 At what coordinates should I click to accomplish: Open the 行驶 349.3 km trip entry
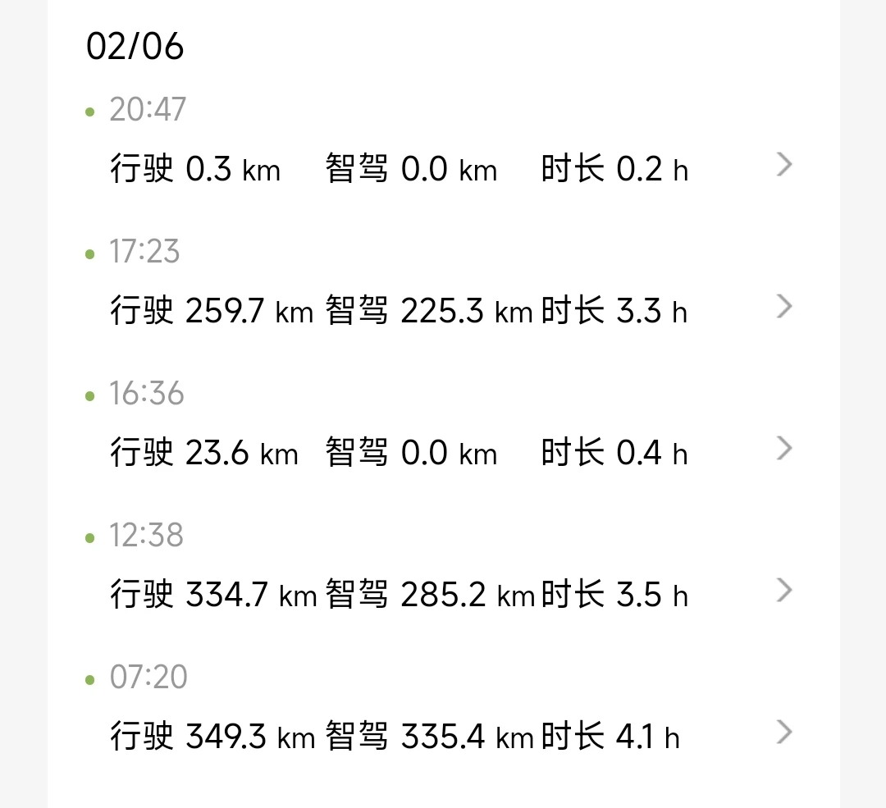(x=212, y=737)
